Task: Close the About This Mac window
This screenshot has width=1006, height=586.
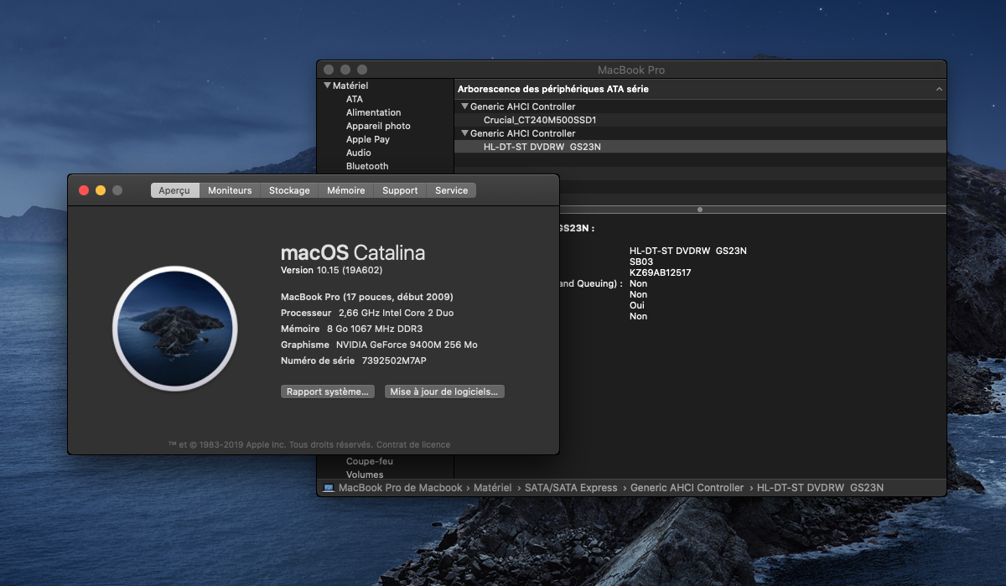Action: tap(84, 190)
